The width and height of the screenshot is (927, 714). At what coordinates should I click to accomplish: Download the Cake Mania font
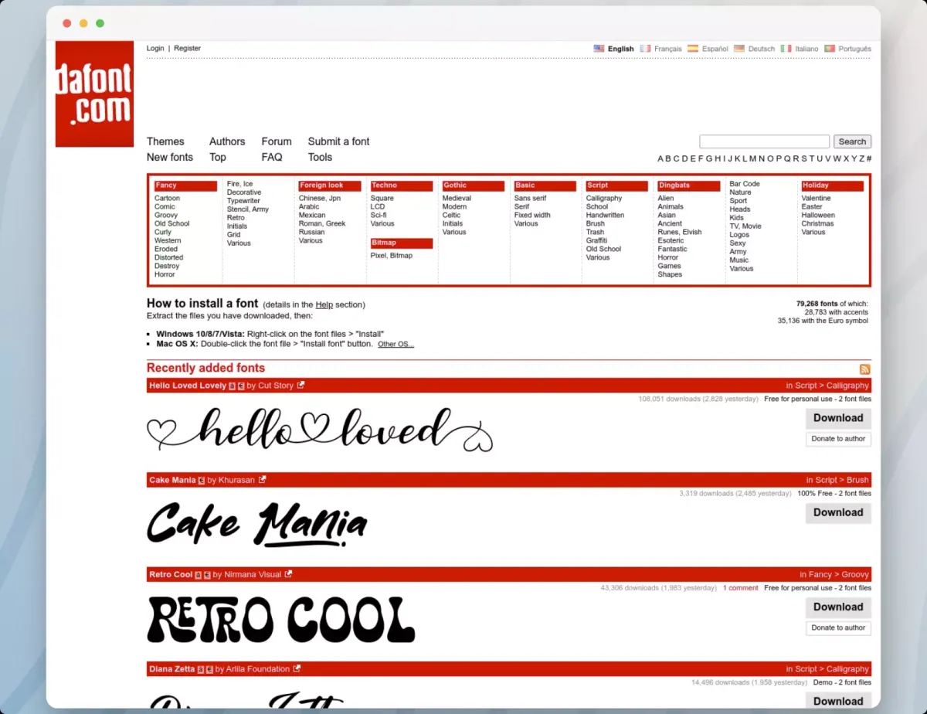point(838,512)
